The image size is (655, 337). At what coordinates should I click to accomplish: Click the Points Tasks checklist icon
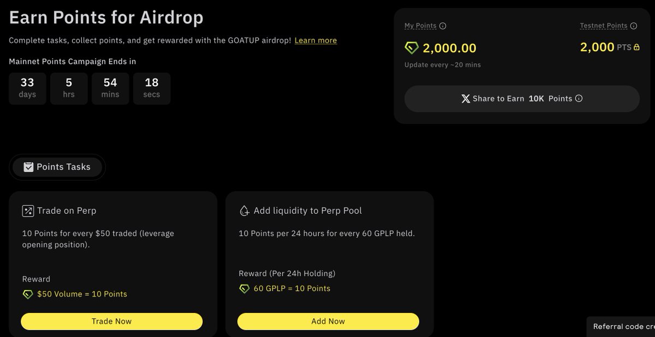pos(28,167)
